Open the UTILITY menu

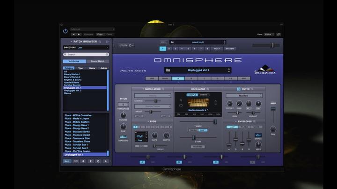pyautogui.click(x=126, y=45)
